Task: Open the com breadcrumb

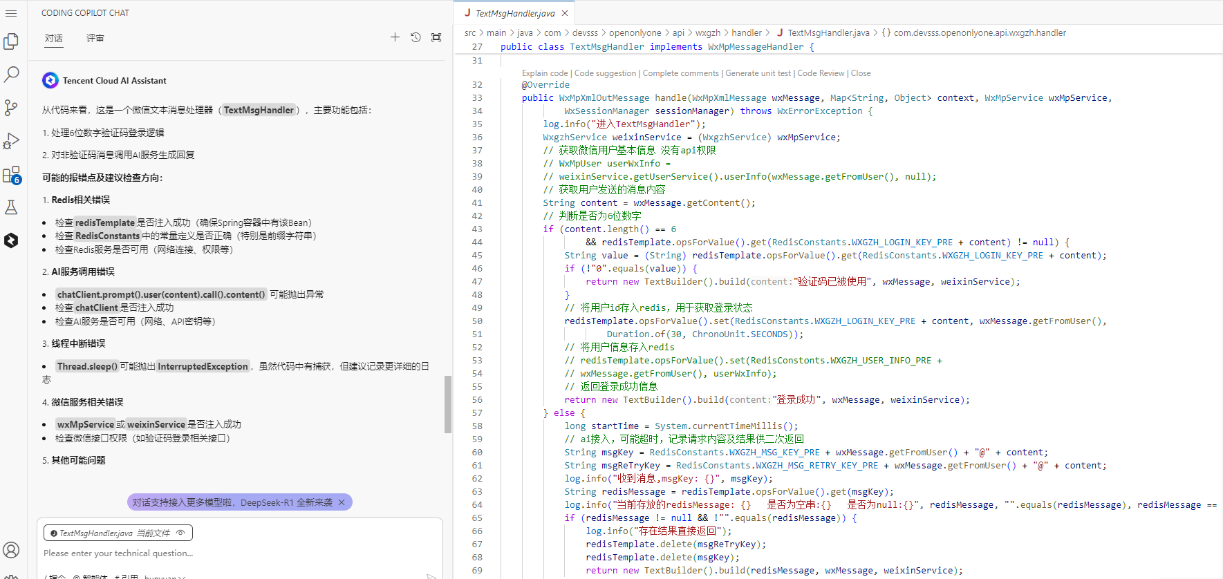Action: 552,32
